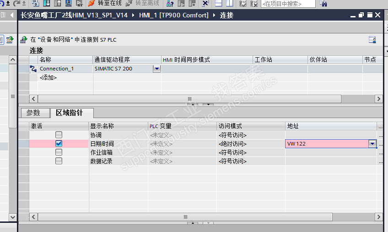Click the cross-reference X icon

click(x=205, y=3)
